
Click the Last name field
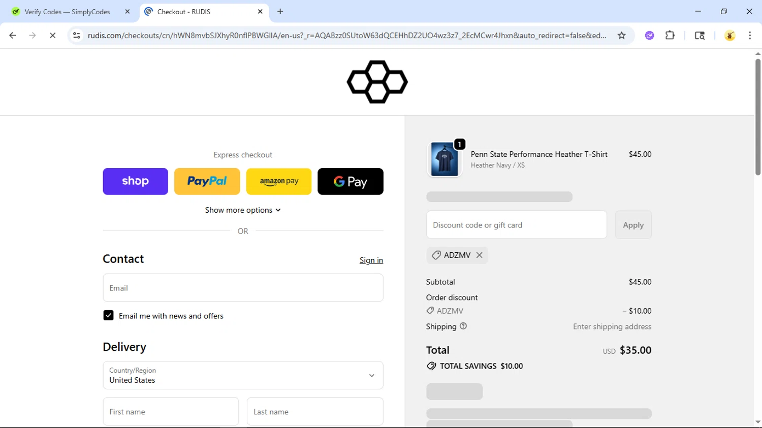pos(315,412)
